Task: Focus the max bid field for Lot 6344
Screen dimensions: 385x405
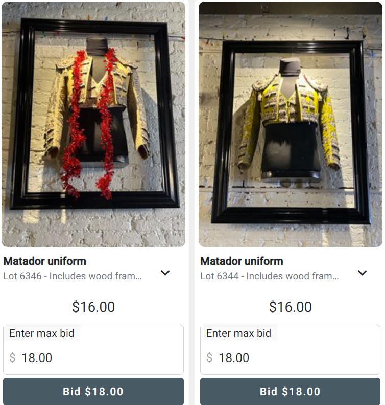Action: click(x=290, y=350)
